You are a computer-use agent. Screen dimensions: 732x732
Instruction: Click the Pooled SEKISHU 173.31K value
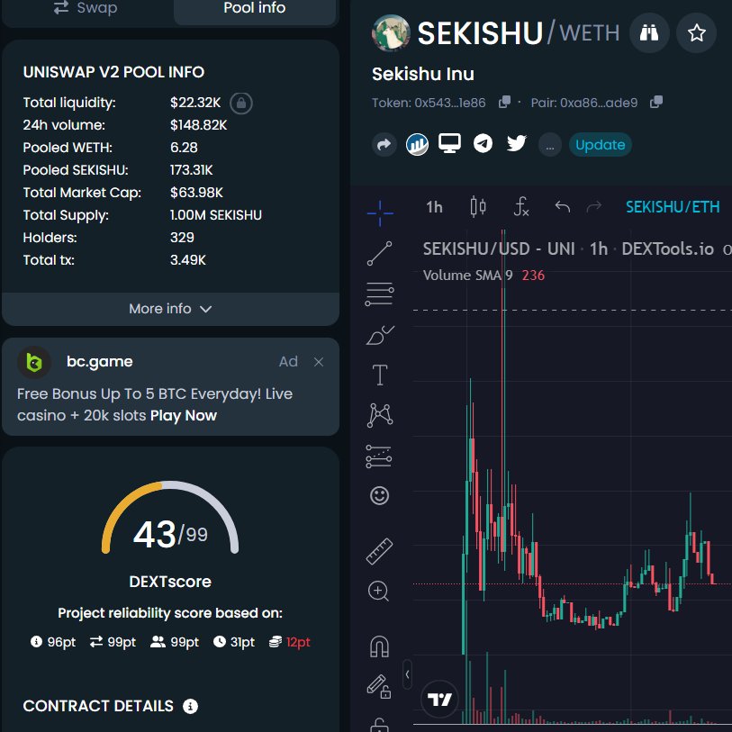(192, 170)
